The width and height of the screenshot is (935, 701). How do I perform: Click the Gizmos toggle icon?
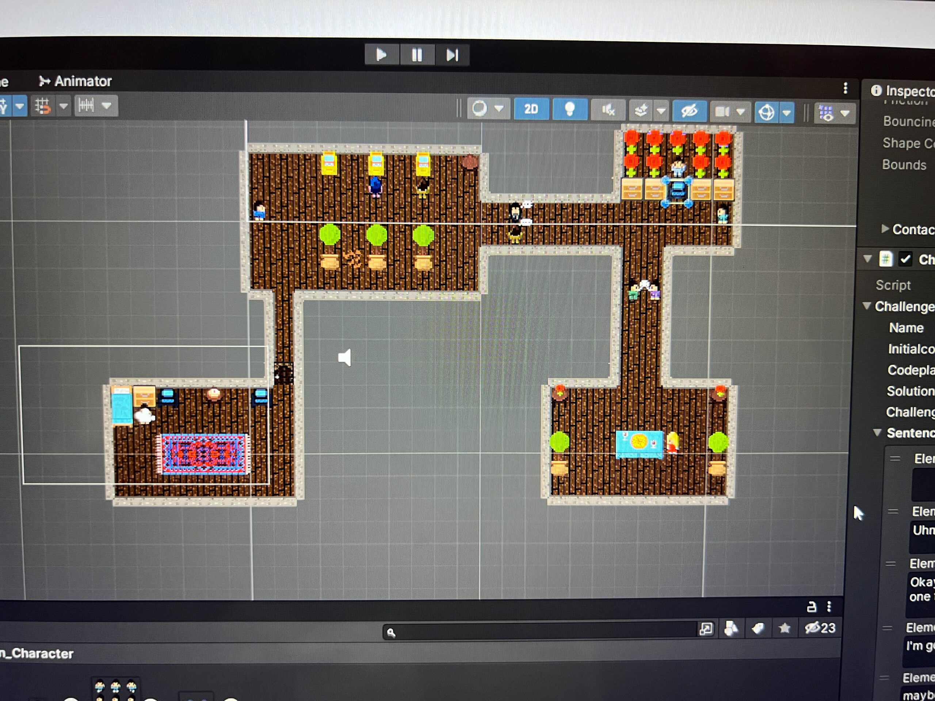[x=766, y=113]
